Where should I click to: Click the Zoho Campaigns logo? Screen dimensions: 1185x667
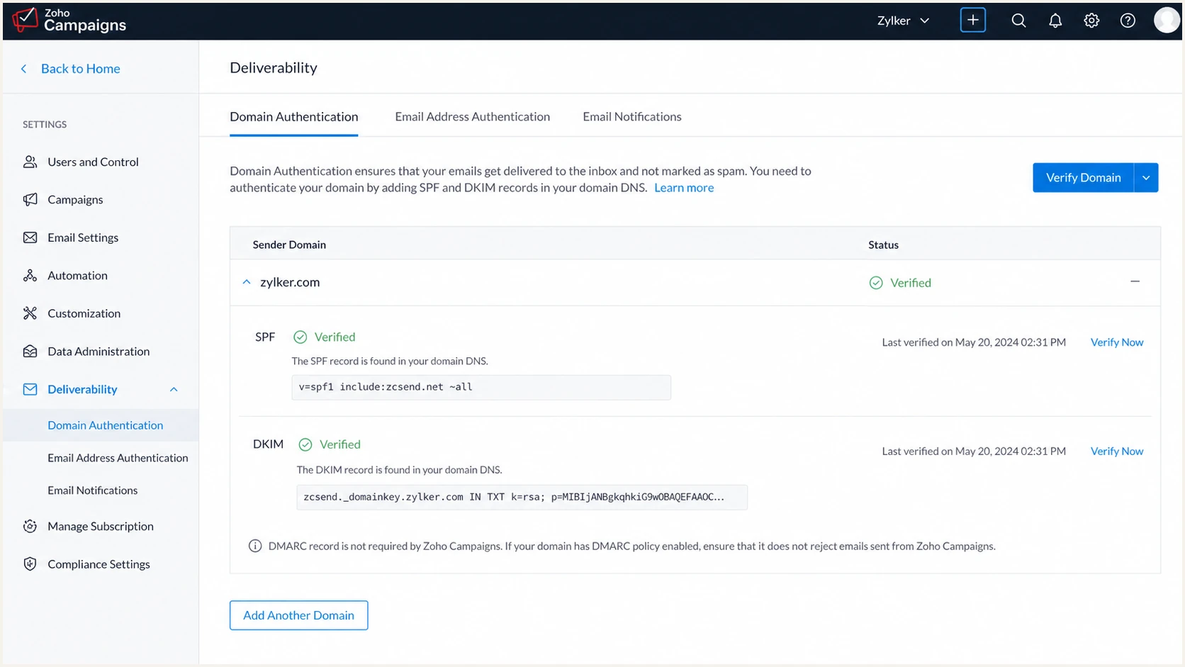coord(69,20)
